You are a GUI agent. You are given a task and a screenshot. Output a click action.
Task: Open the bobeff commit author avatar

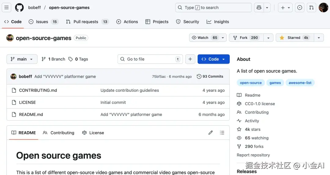pyautogui.click(x=13, y=76)
